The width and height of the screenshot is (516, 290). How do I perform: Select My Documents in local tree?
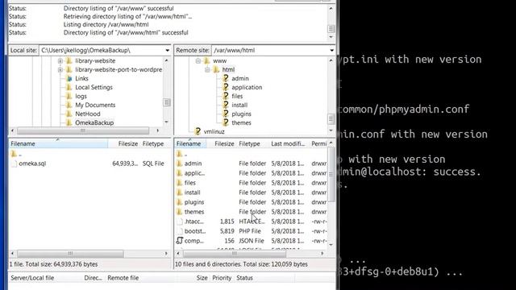click(95, 106)
